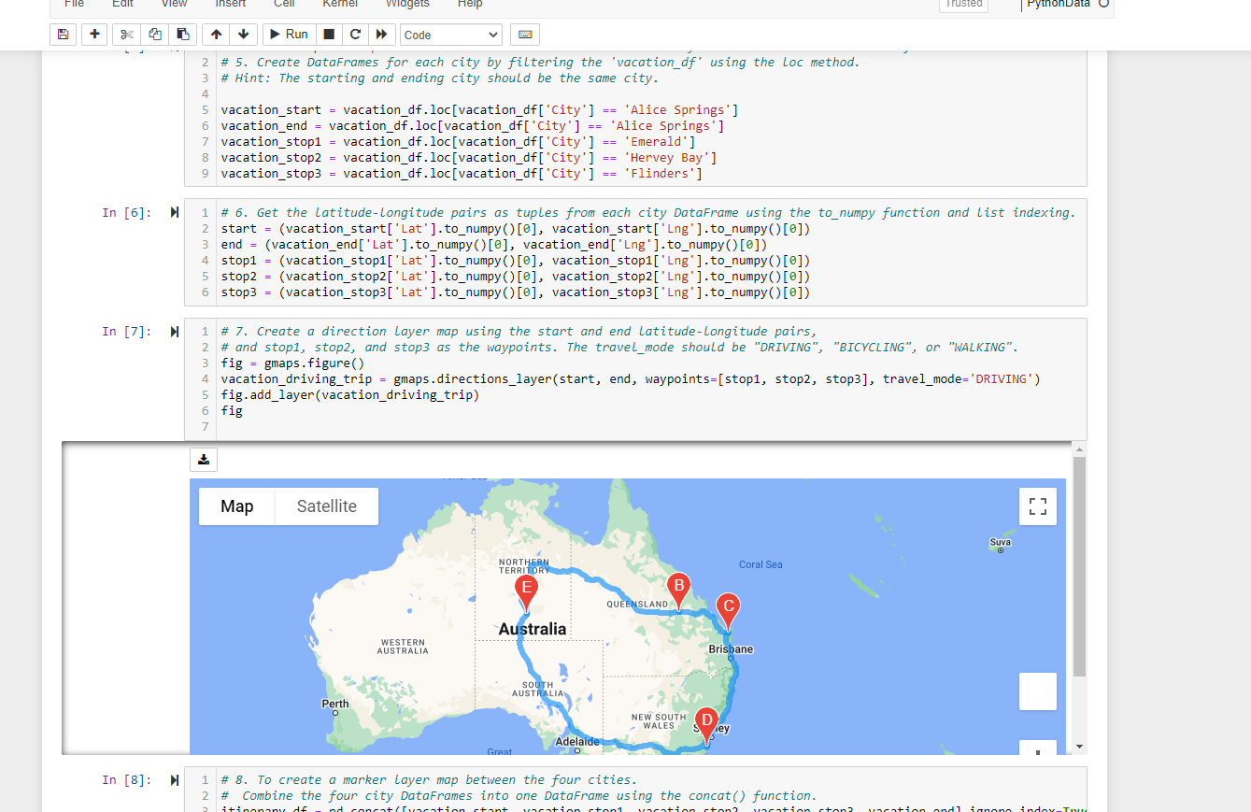This screenshot has width=1251, height=812.
Task: Open the cell type Code dropdown
Action: tap(451, 35)
